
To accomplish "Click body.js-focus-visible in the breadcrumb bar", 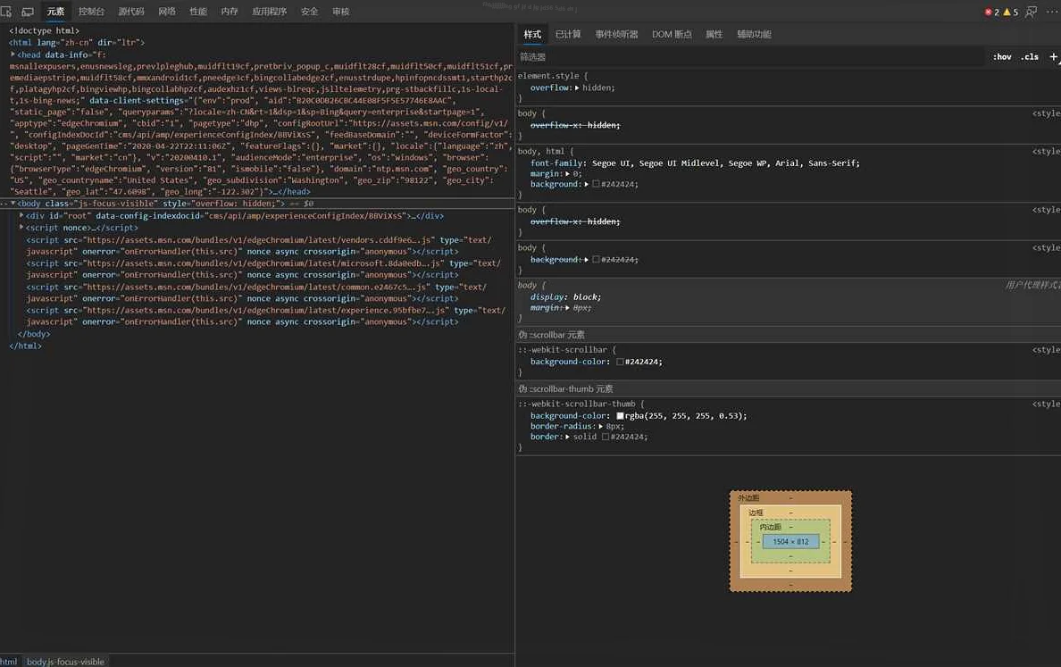I will pos(65,662).
